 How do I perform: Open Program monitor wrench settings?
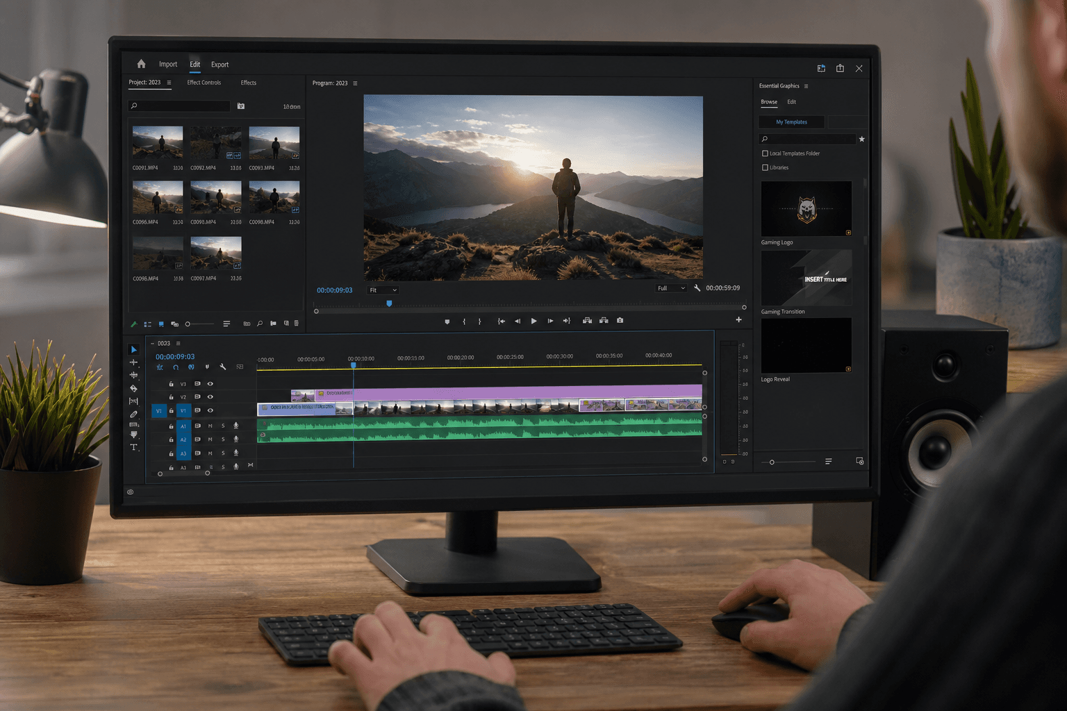pos(697,288)
